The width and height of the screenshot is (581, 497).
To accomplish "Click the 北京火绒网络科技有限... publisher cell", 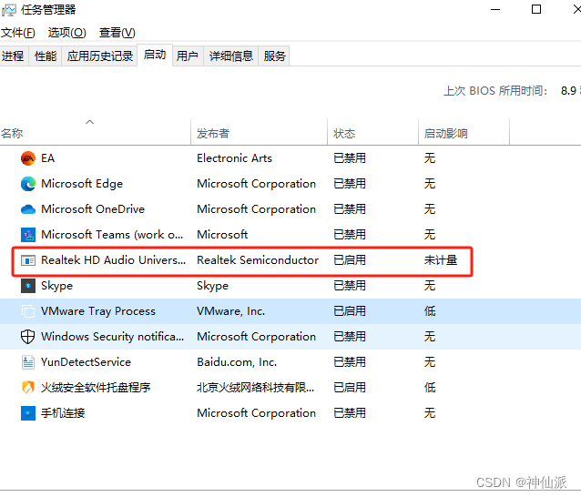I will point(255,388).
